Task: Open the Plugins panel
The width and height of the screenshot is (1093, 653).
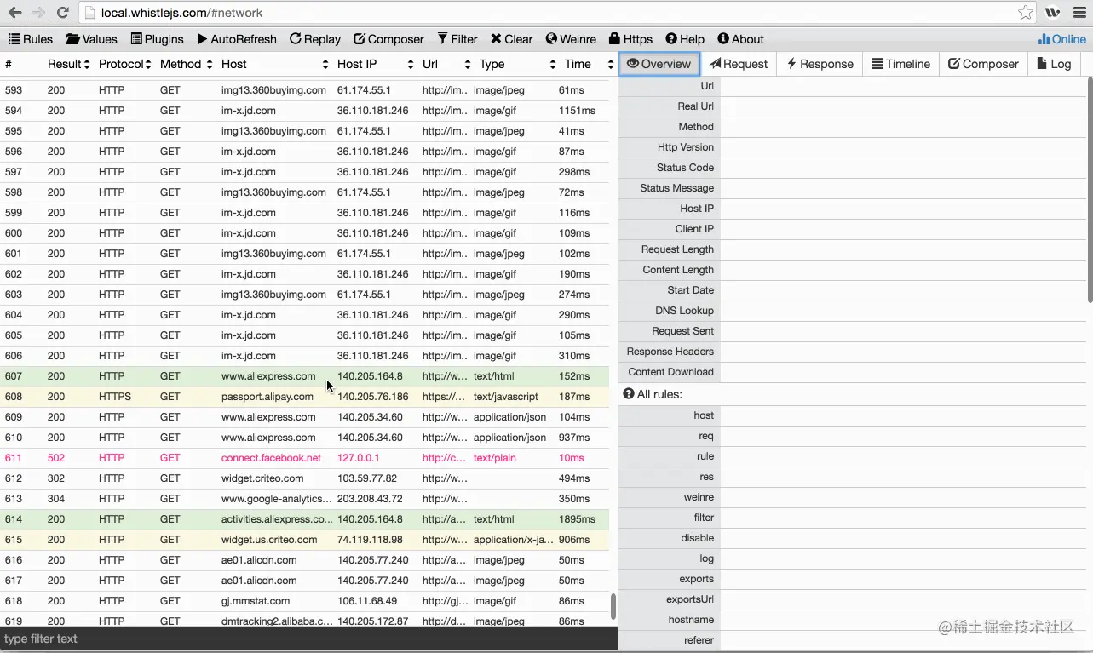Action: pyautogui.click(x=157, y=39)
